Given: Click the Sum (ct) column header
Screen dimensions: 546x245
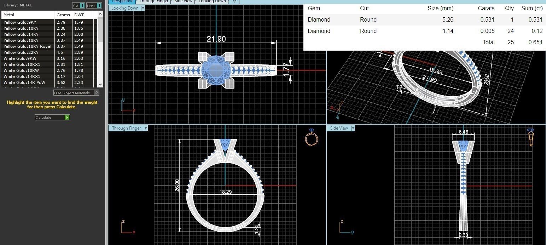Looking at the screenshot, I should click(x=532, y=8).
